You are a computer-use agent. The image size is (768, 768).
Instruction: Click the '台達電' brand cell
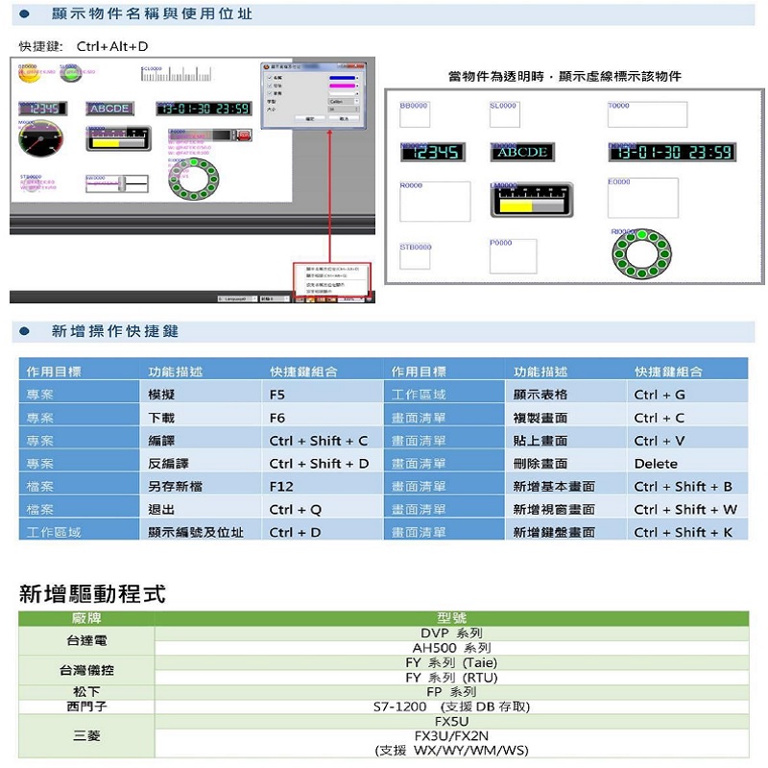[x=86, y=640]
